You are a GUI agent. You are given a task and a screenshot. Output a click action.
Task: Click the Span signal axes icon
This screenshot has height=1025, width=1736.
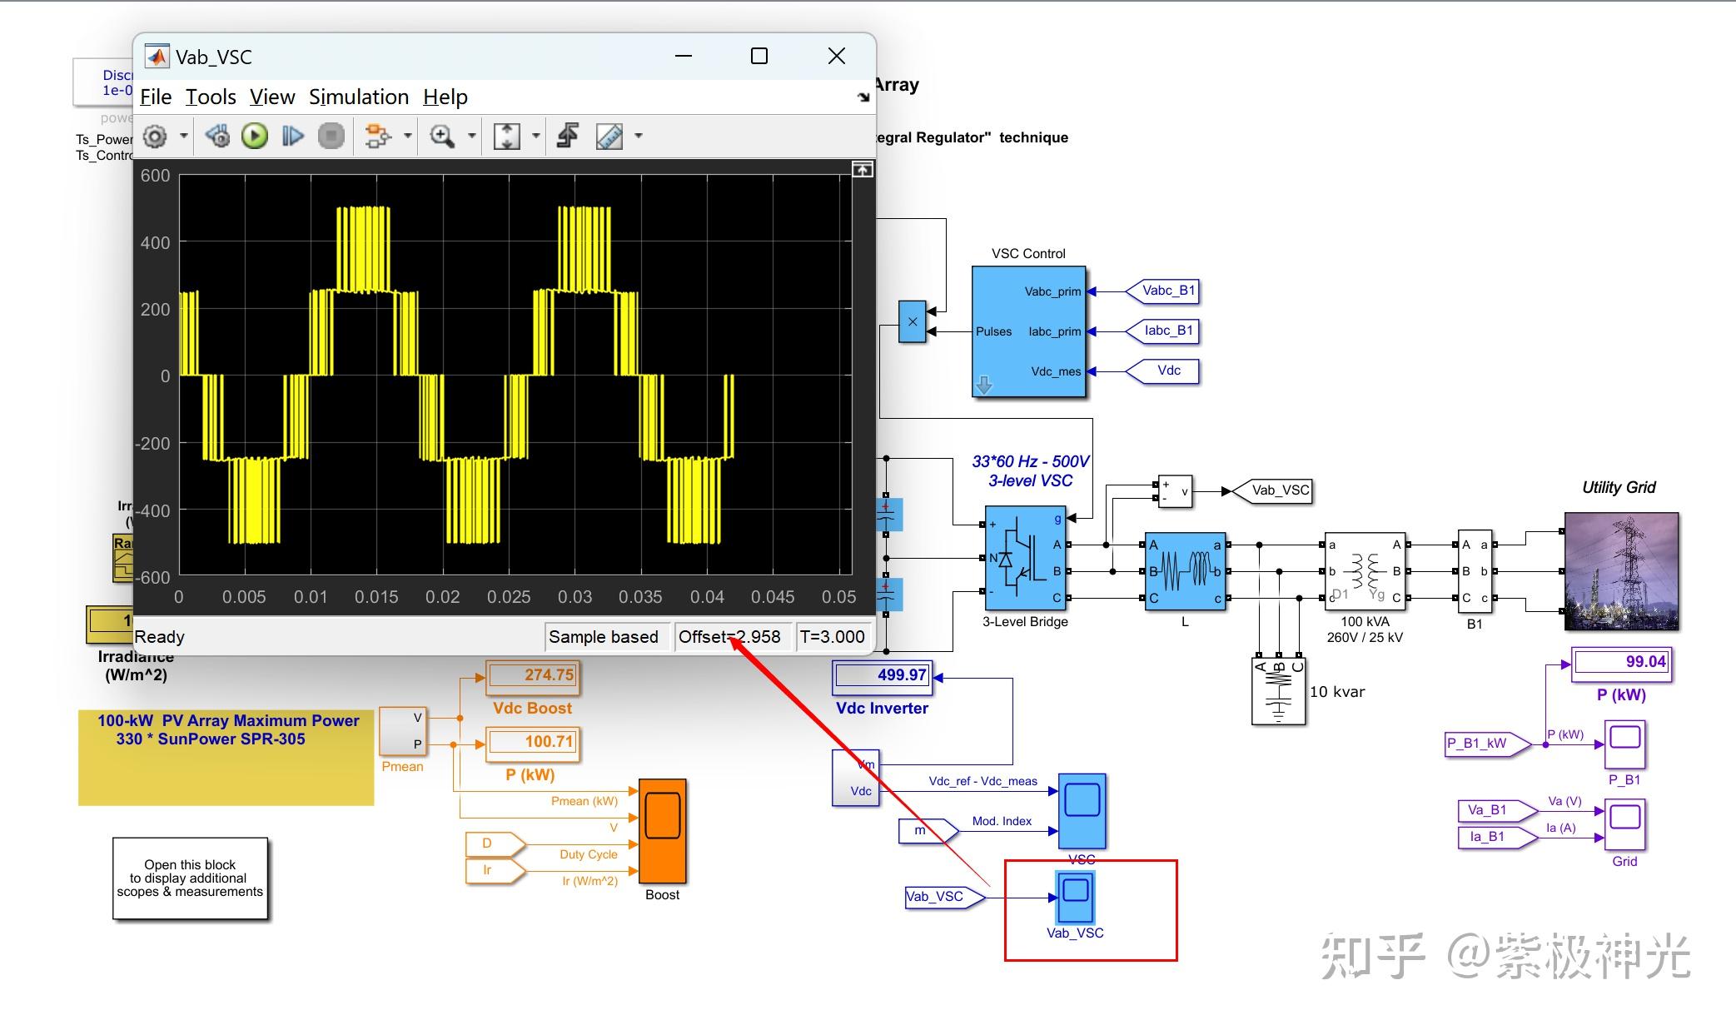click(509, 136)
